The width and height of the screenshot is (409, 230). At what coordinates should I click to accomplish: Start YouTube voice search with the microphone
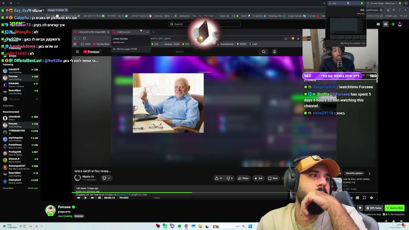point(274,52)
